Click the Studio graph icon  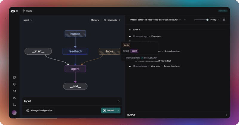coord(24,11)
